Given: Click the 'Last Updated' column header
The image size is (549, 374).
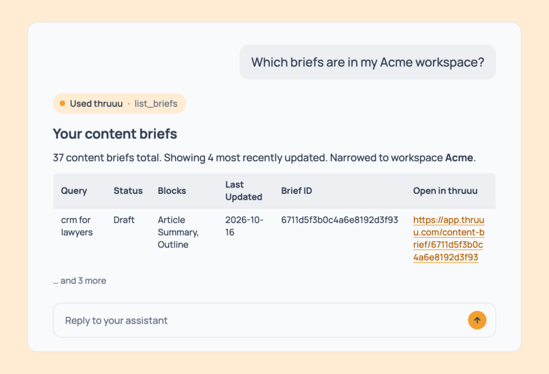Looking at the screenshot, I should pyautogui.click(x=244, y=191).
